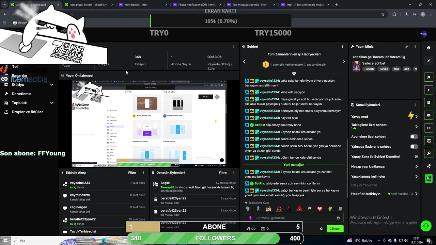
Task: Open Filtre dropdown in Denetim Eylemleri
Action: (222, 173)
